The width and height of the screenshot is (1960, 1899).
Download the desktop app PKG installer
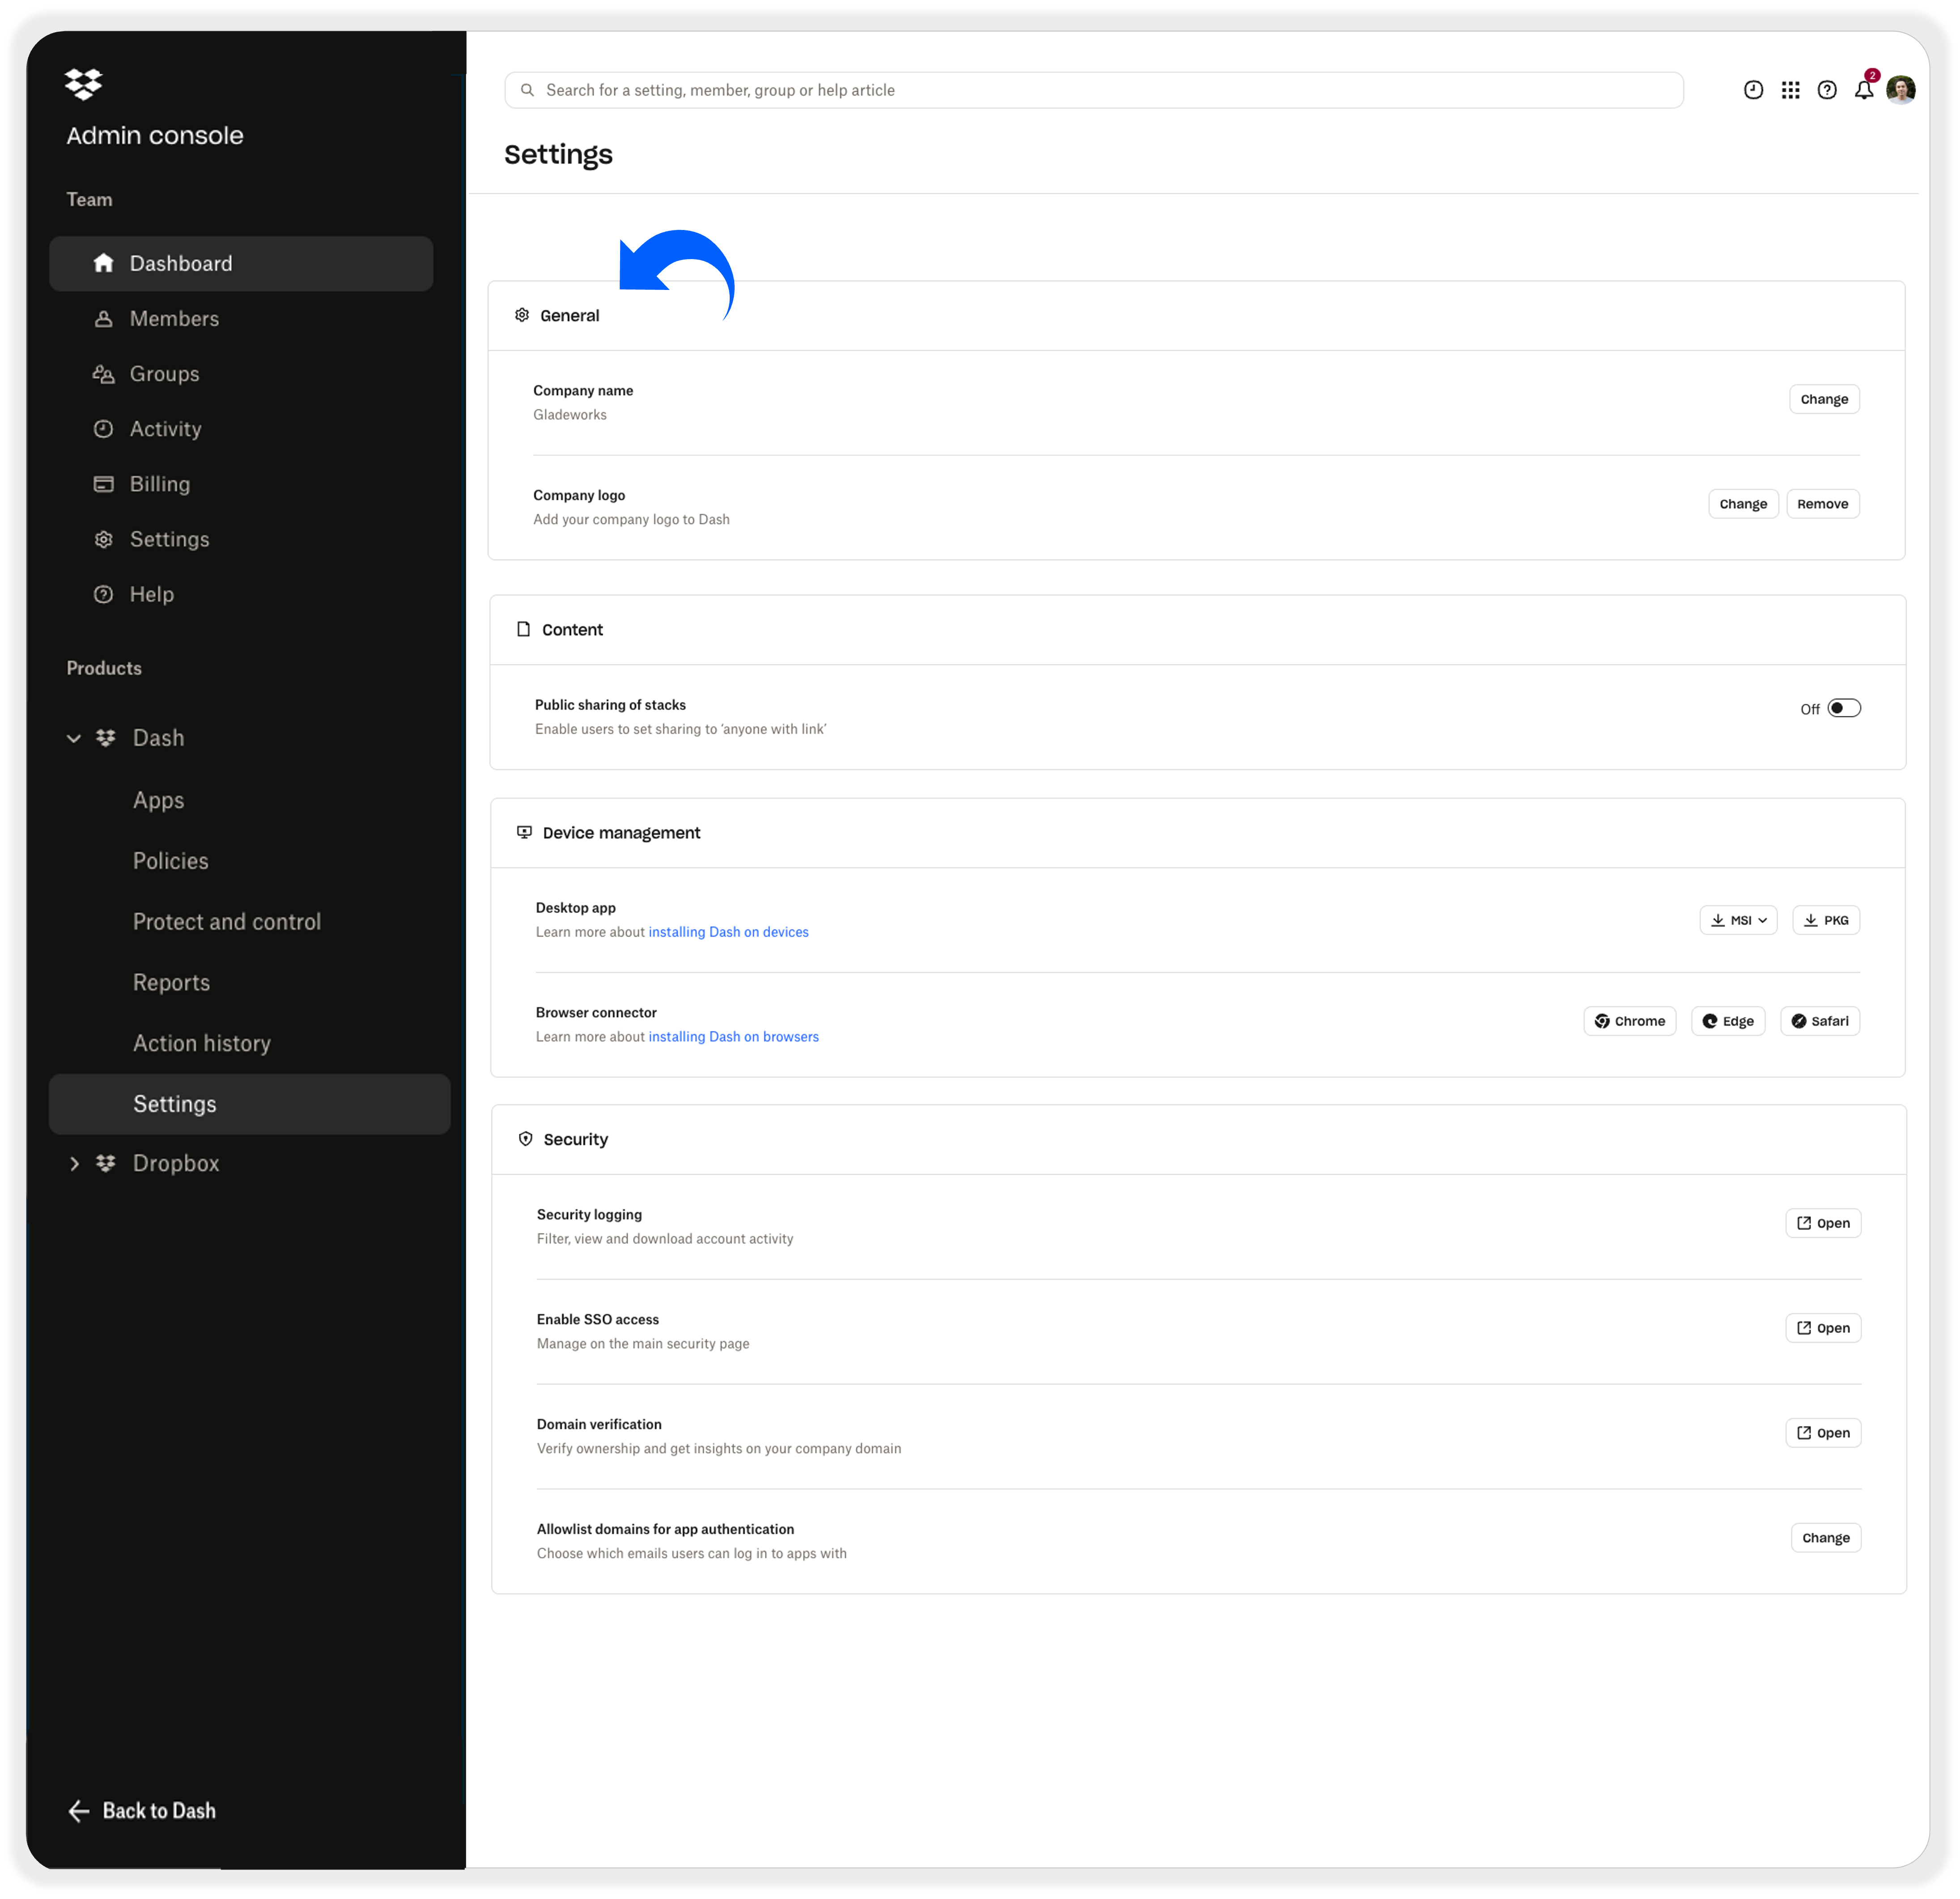coord(1826,919)
